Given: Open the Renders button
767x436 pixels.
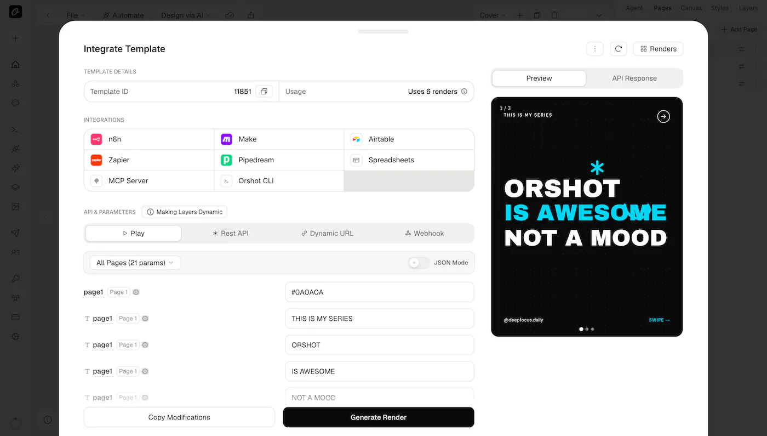Looking at the screenshot, I should 659,49.
